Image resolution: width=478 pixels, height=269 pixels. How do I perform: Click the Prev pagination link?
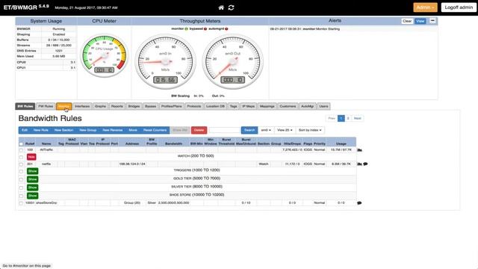(x=332, y=118)
